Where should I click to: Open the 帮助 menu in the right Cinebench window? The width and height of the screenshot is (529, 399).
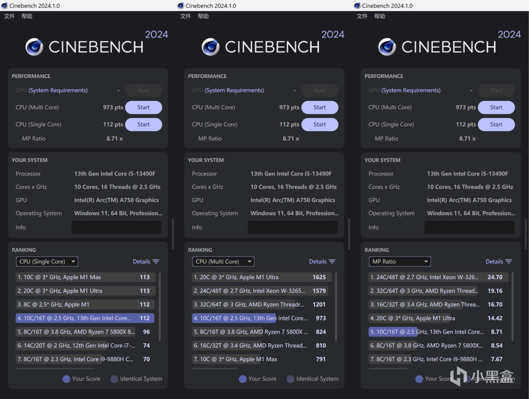click(x=379, y=16)
